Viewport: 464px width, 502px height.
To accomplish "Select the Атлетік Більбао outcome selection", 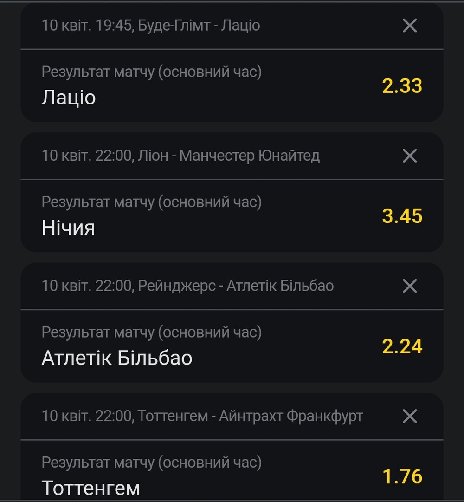I will click(117, 358).
